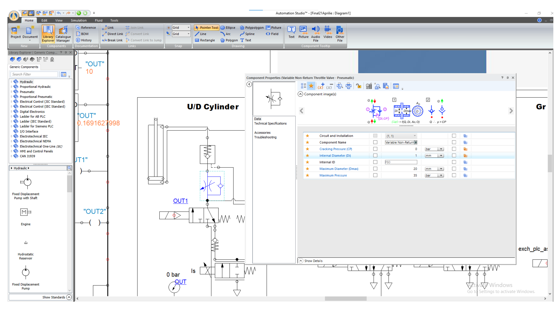This screenshot has width=560, height=313.
Task: Enable the Maximum Pressure checkbox
Action: click(x=375, y=175)
